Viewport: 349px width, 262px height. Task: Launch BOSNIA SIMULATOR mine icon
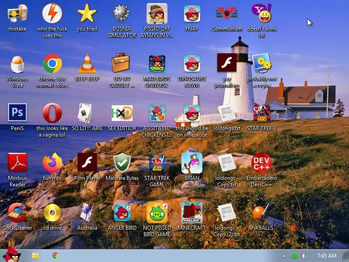click(x=121, y=14)
